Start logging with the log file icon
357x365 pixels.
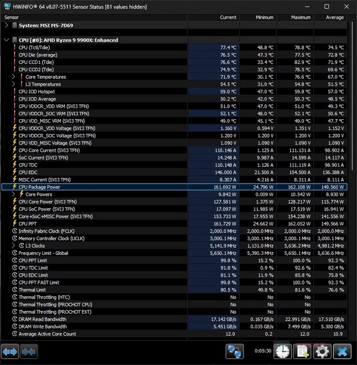pos(302,351)
